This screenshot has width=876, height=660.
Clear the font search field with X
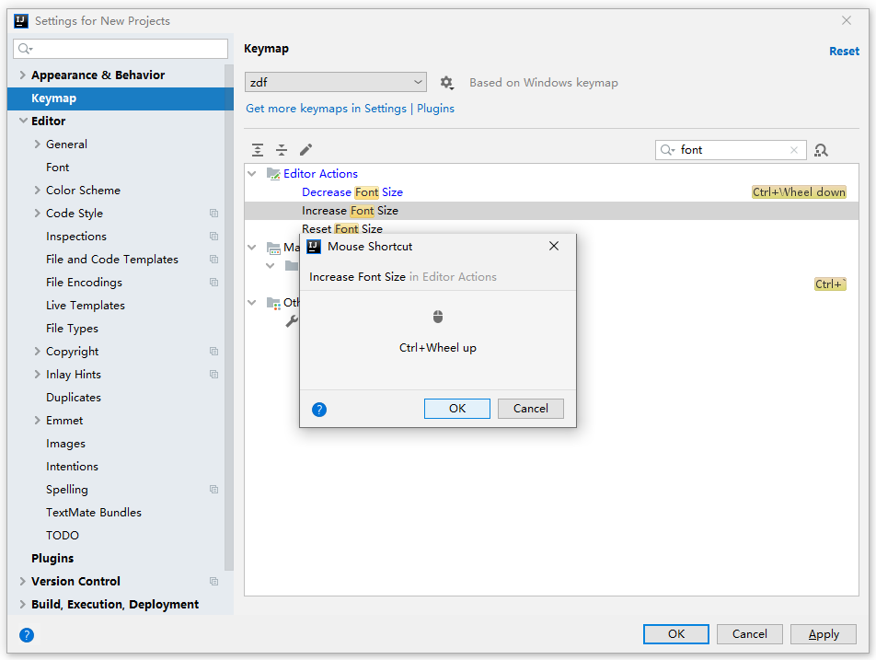pos(794,150)
